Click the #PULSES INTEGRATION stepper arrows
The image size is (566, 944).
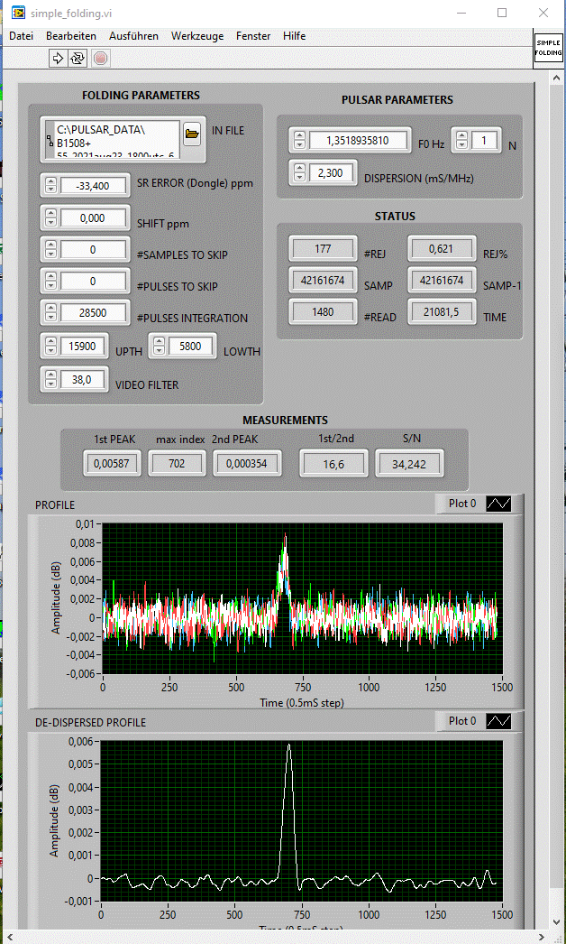[x=51, y=312]
